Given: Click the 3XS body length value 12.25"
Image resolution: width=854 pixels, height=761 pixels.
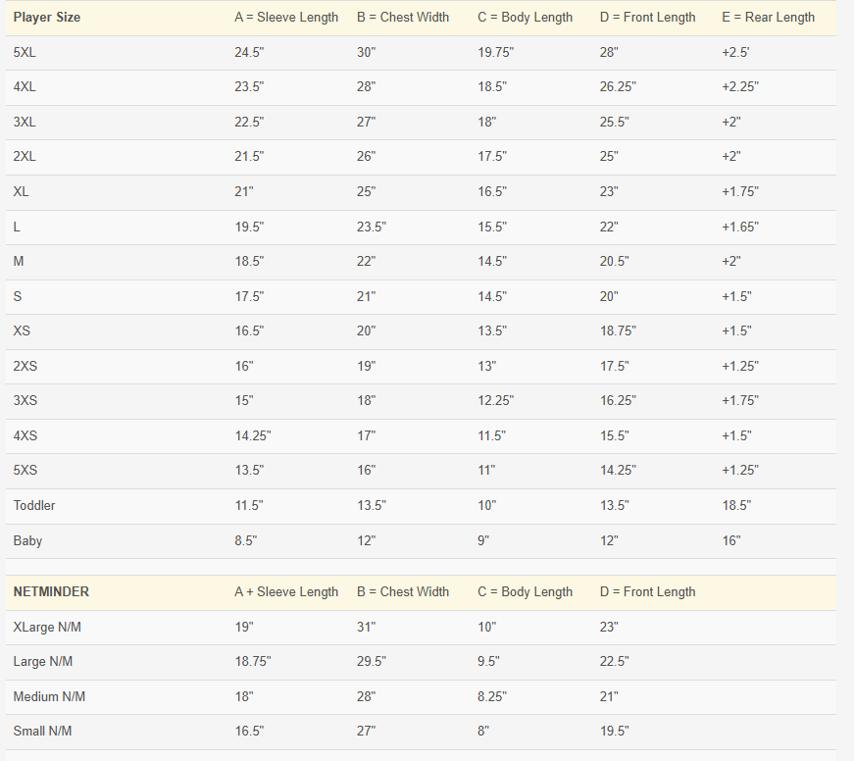Looking at the screenshot, I should [495, 401].
